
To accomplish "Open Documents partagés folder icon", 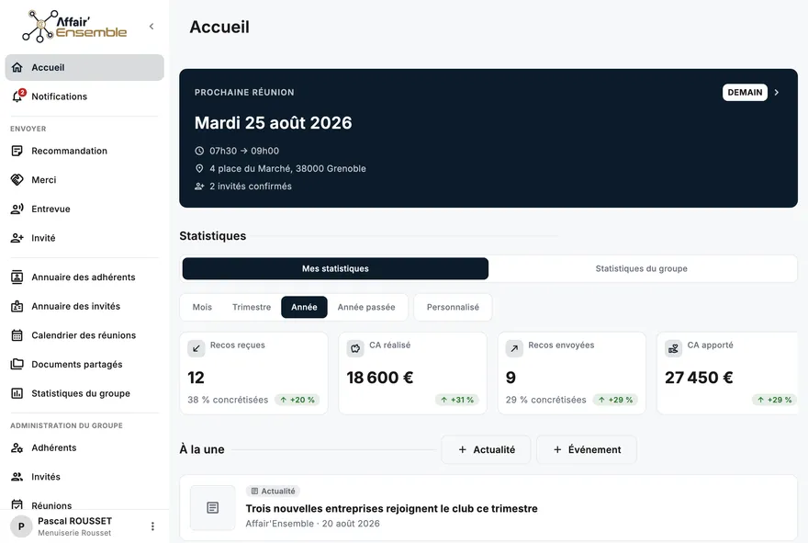I will [17, 364].
